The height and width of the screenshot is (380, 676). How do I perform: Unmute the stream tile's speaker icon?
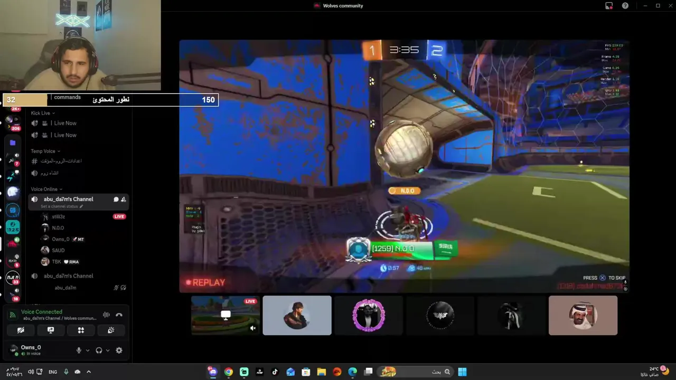click(x=252, y=328)
